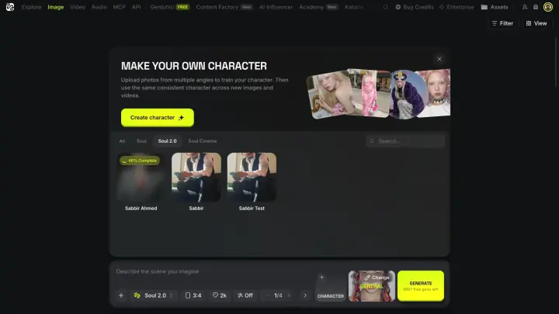Click the person icon beside Assets
Viewport: 559px width, 314px height.
[525, 7]
